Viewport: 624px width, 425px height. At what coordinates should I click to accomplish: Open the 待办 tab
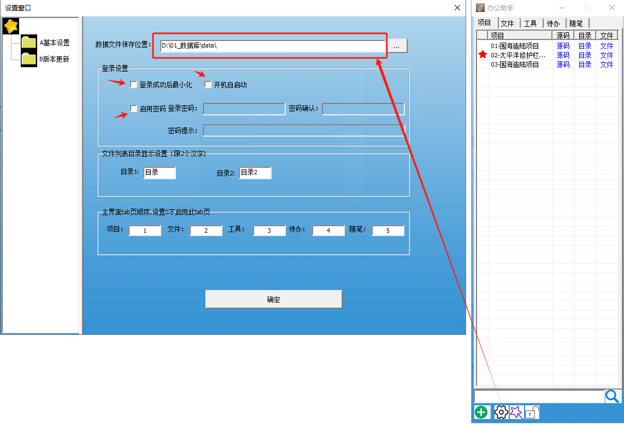pyautogui.click(x=553, y=23)
